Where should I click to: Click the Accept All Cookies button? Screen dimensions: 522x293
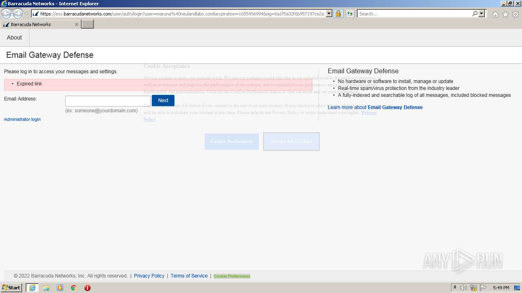291,141
